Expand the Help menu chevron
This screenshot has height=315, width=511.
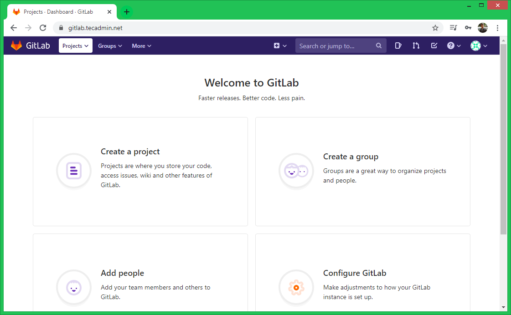[x=459, y=46]
